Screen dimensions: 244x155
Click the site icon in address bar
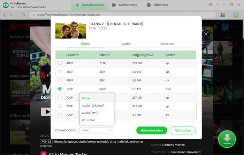pyautogui.click(x=33, y=15)
